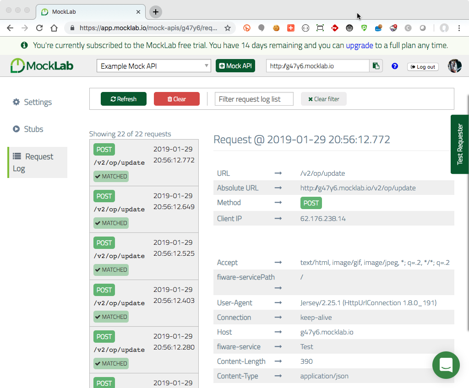This screenshot has height=388, width=469.
Task: Open the Intercom chat bubble
Action: (x=446, y=365)
